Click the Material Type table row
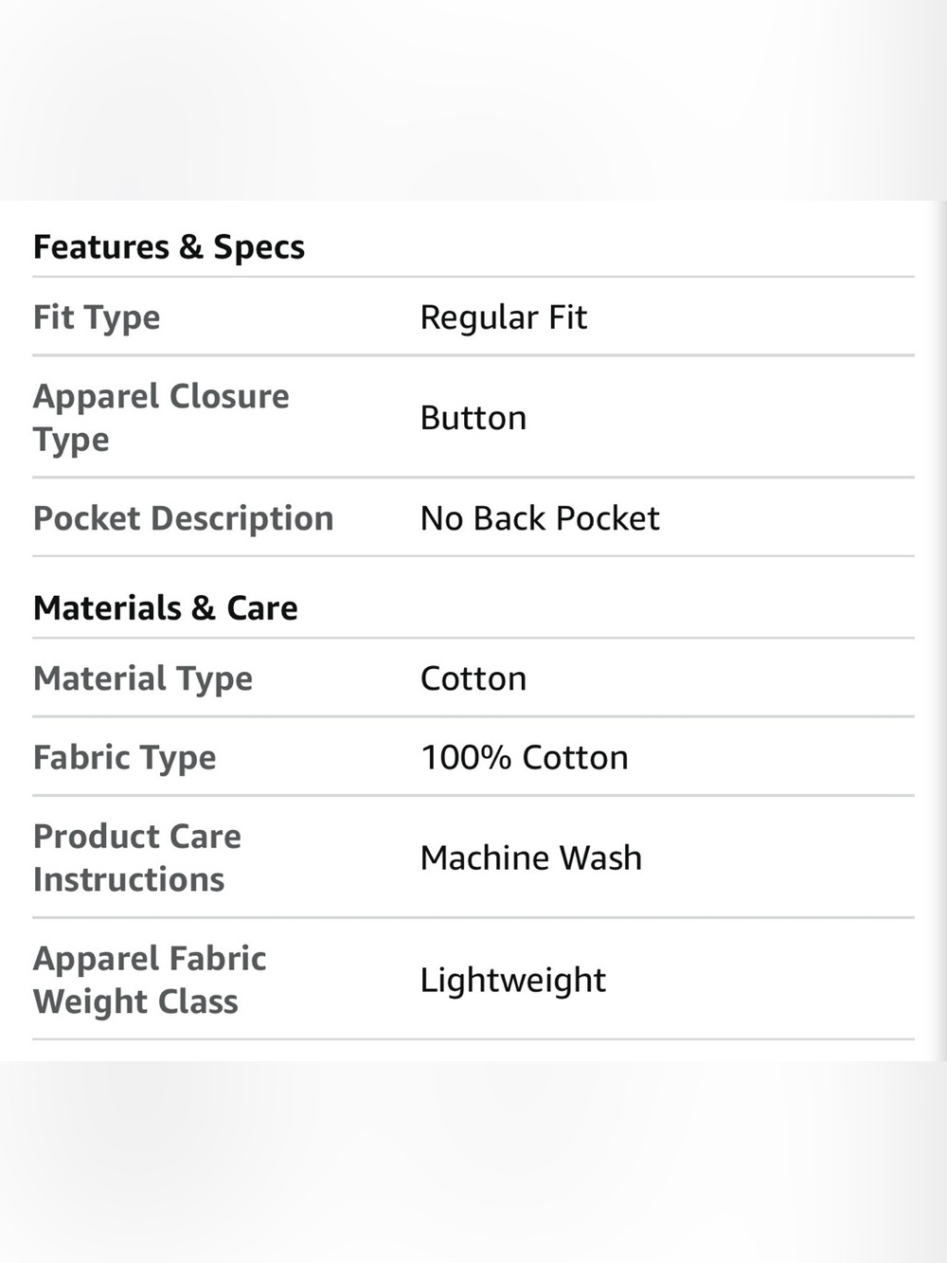 (x=473, y=678)
